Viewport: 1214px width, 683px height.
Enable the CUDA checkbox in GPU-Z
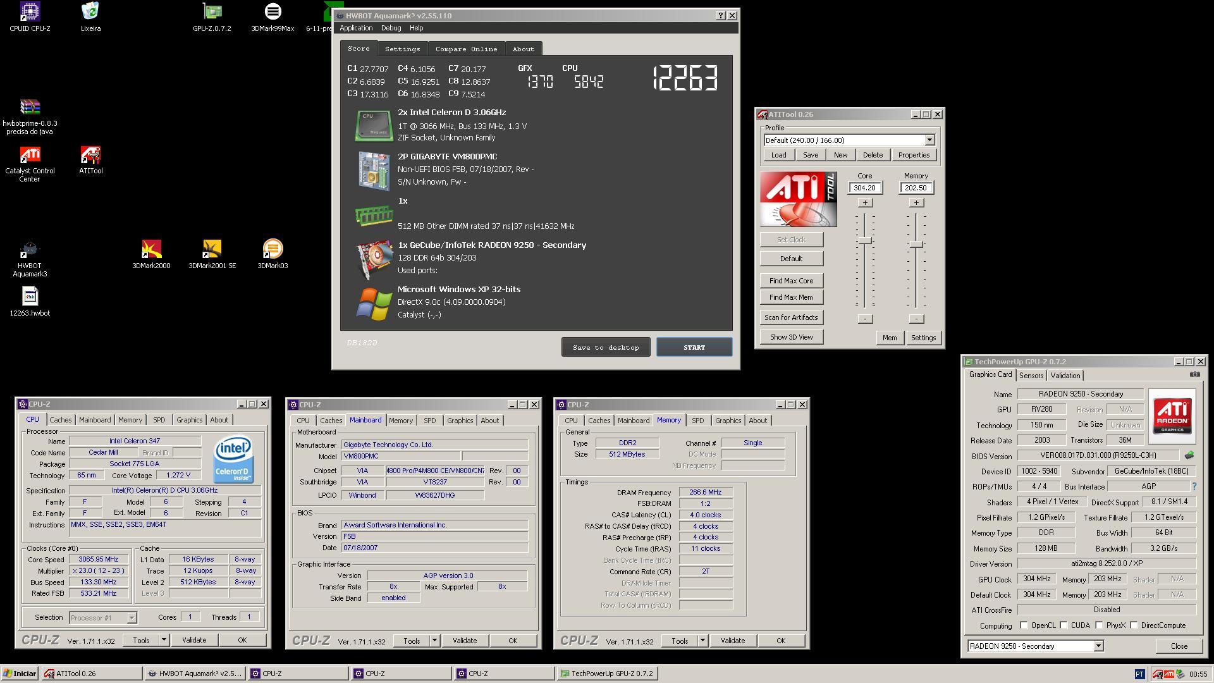(1064, 625)
